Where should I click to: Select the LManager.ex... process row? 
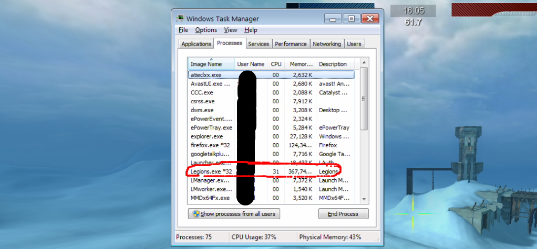point(271,180)
